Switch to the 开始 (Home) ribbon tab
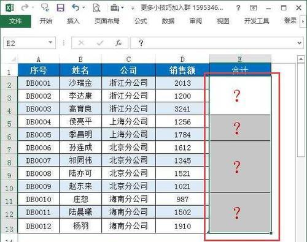Screen dimensions: 307x242 pos(46,21)
